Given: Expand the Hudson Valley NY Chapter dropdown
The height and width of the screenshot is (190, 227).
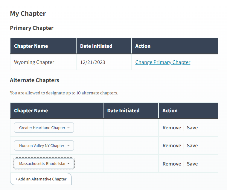Looking at the screenshot, I should [44, 146].
